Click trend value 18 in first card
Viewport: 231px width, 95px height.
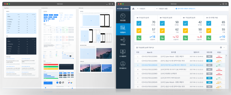pos(153,37)
